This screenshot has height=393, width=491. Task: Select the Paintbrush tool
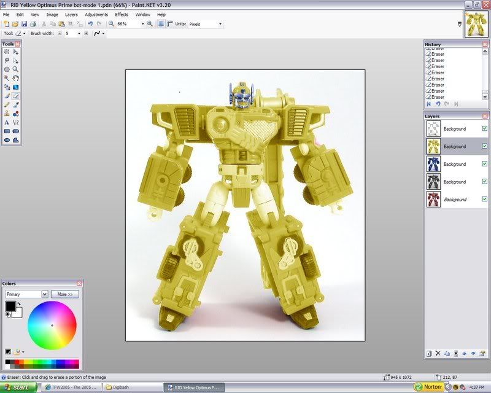[x=7, y=96]
